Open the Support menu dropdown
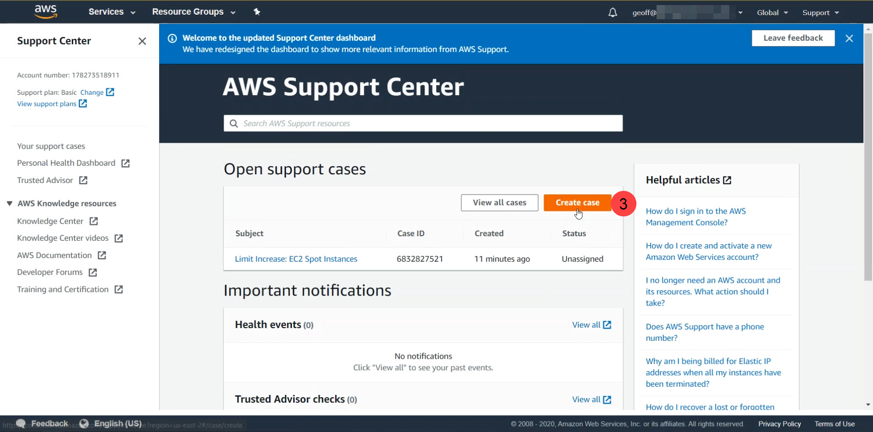 tap(820, 12)
